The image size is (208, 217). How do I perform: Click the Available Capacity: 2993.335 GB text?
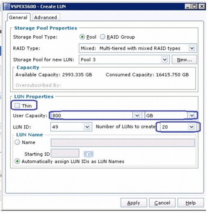pyautogui.click(x=54, y=75)
